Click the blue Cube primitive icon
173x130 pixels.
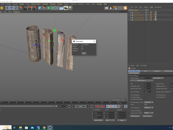tap(40, 8)
